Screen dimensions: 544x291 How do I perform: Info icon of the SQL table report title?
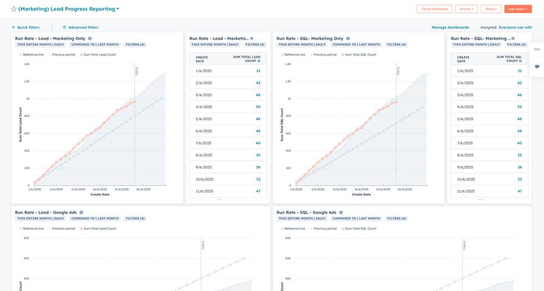[513, 39]
